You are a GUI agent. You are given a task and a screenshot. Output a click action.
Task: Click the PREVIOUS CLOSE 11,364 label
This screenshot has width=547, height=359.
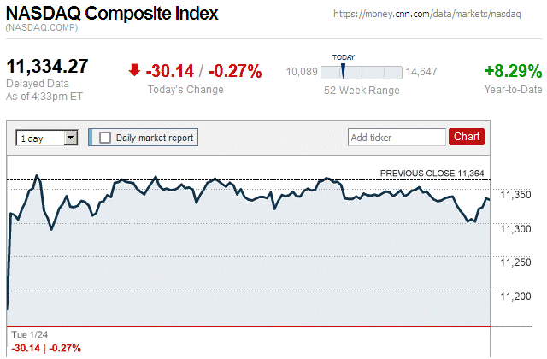click(432, 174)
